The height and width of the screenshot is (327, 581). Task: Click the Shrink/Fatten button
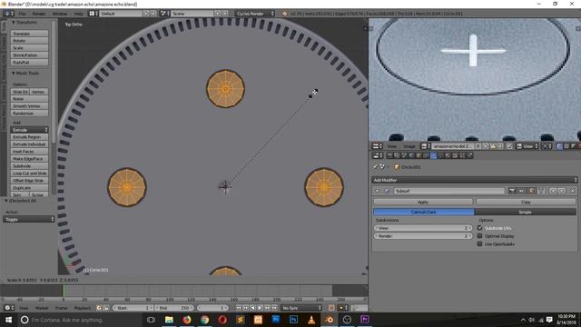[29, 54]
